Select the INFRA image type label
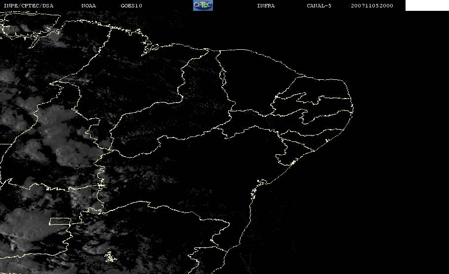Image resolution: width=449 pixels, height=274 pixels. [266, 5]
